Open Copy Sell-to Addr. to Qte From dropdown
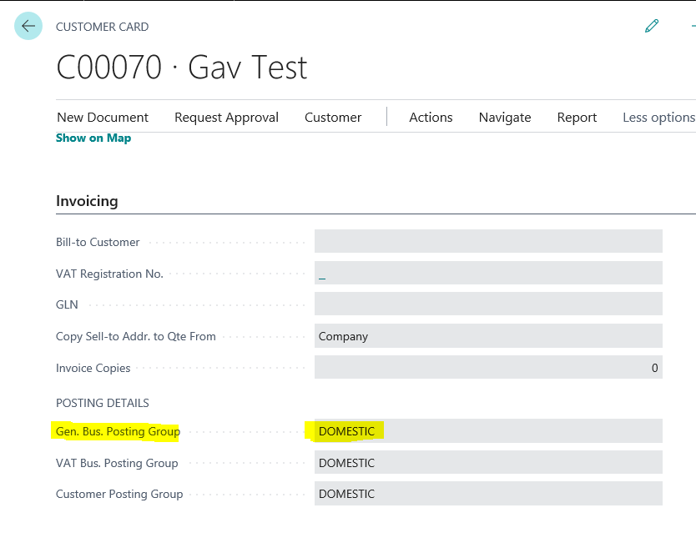Screen dimensions: 696x558 coord(488,336)
